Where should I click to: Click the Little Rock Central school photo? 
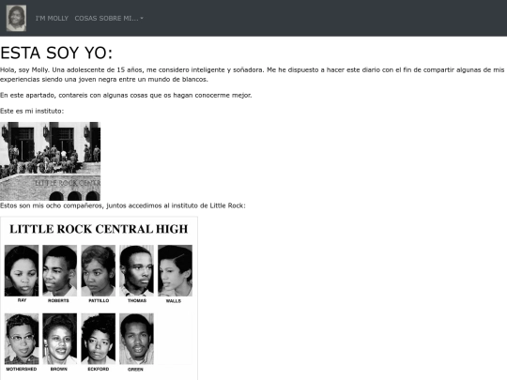50,161
